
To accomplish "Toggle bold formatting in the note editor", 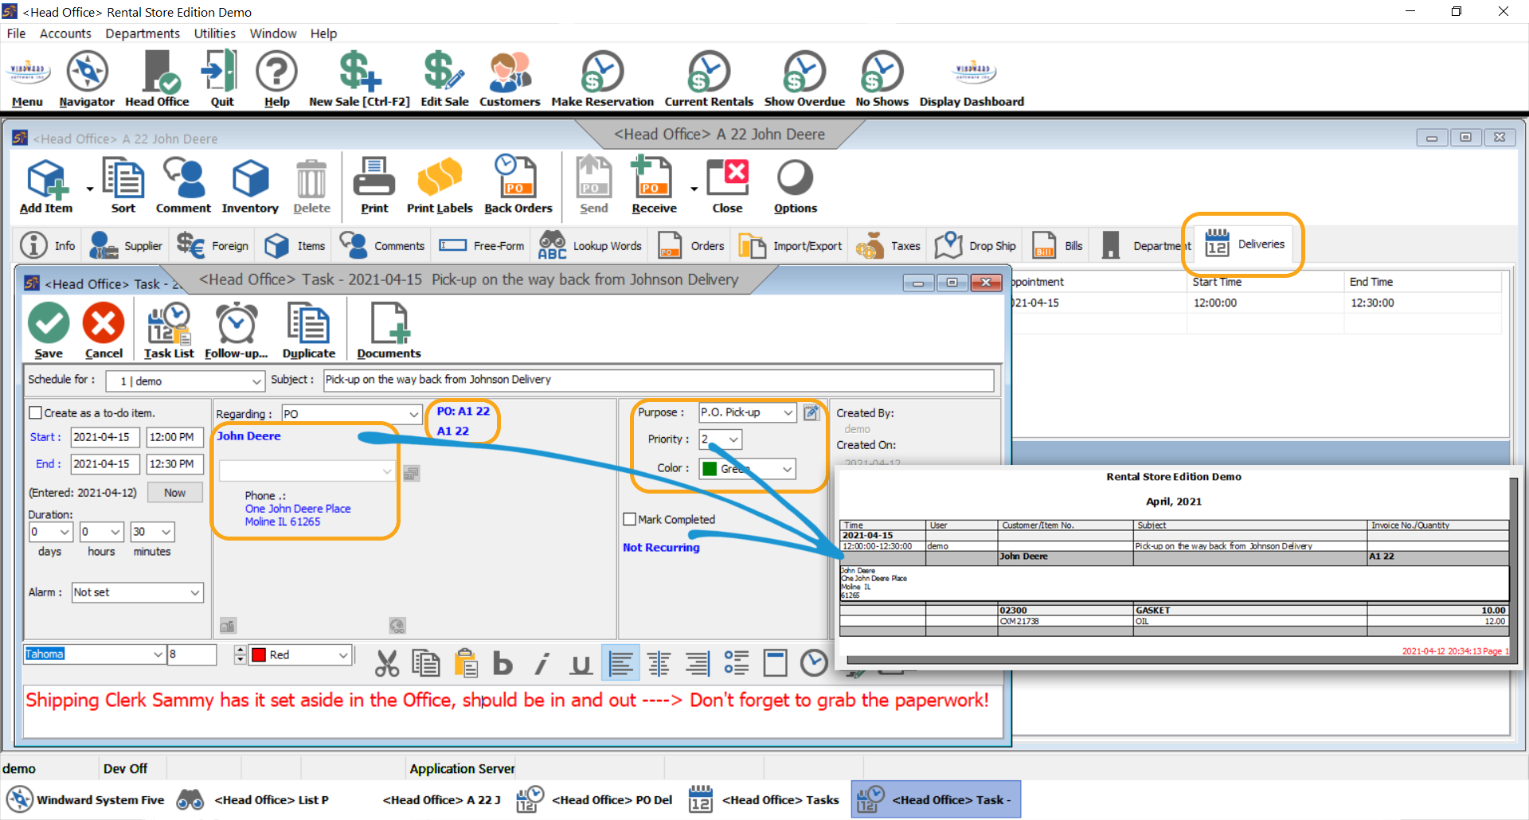I will tap(502, 662).
